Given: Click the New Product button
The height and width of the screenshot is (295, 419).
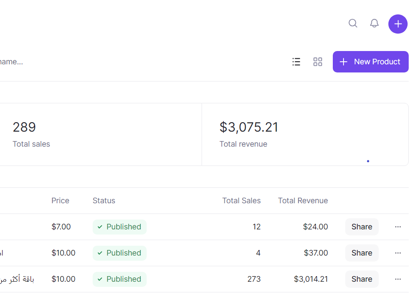Looking at the screenshot, I should [371, 62].
